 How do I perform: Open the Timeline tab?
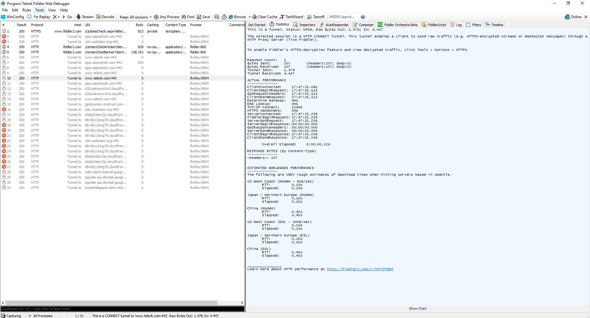pos(494,25)
